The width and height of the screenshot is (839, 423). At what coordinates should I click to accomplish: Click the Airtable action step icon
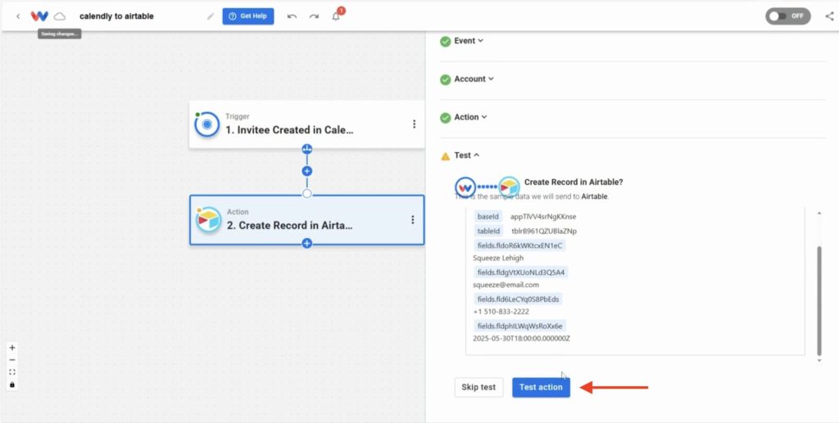[x=208, y=219]
